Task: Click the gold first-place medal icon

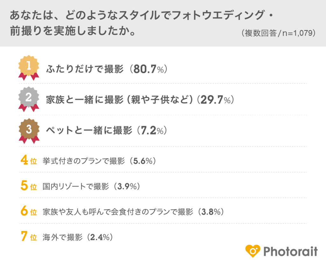Action: click(29, 66)
